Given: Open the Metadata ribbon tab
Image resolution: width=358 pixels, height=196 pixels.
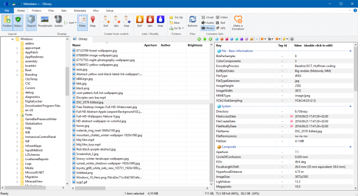Looking at the screenshot, I should tap(80, 11).
